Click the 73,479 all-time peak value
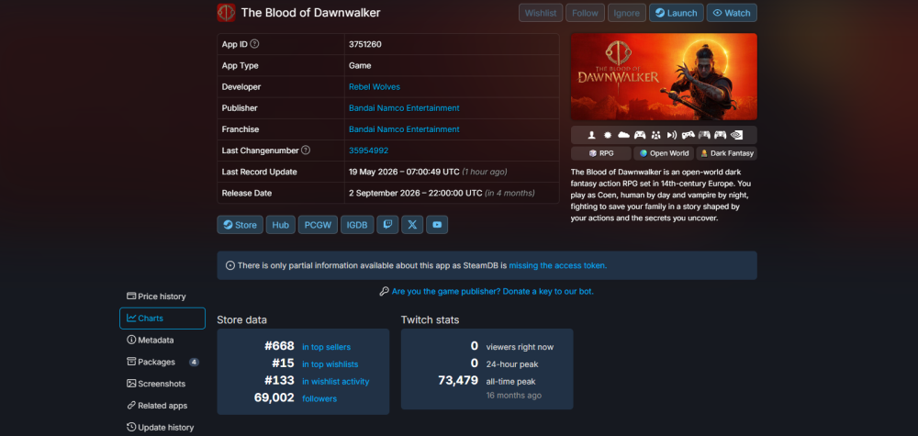Viewport: 918px width, 436px height. pos(458,380)
